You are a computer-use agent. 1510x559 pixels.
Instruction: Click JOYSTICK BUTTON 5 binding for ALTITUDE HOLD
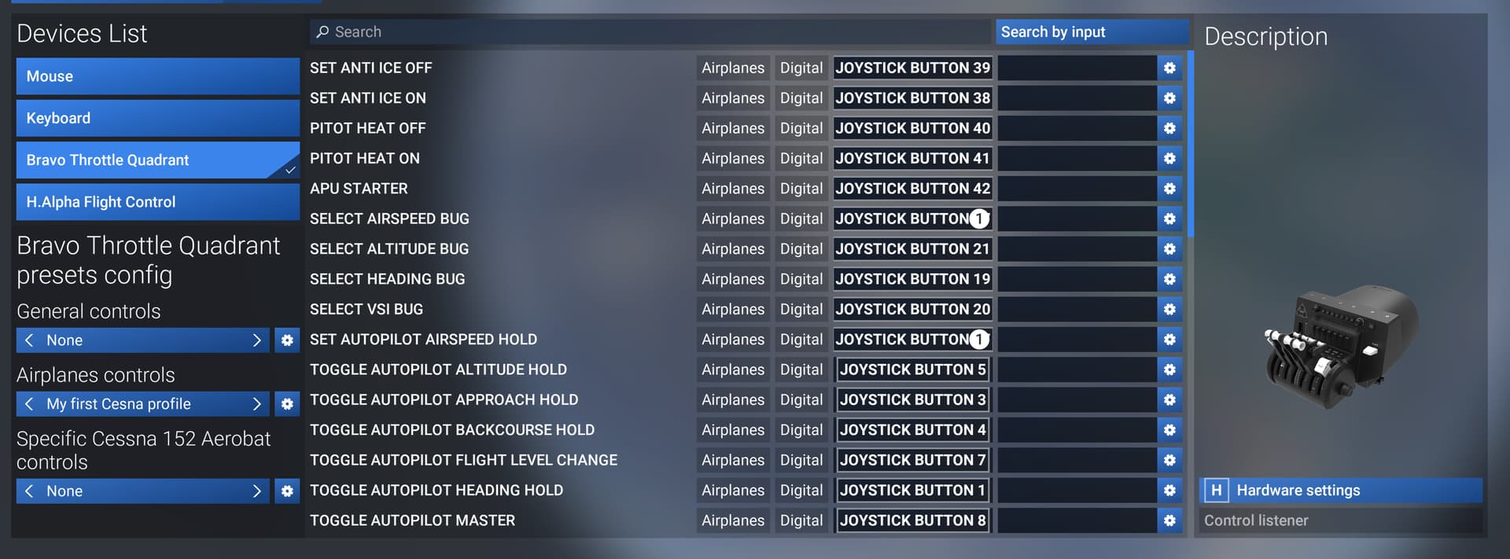tap(913, 370)
